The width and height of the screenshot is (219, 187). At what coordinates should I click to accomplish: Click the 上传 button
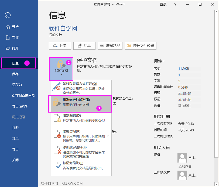pyautogui.click(x=60, y=46)
